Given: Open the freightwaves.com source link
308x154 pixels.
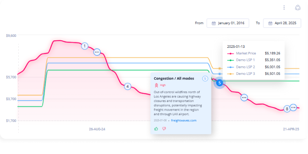Looking at the screenshot, I should tap(183, 120).
